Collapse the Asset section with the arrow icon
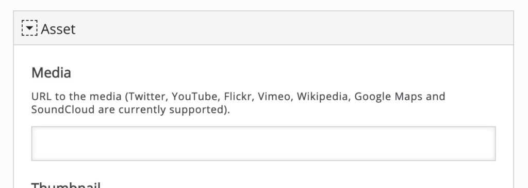 pyautogui.click(x=29, y=28)
